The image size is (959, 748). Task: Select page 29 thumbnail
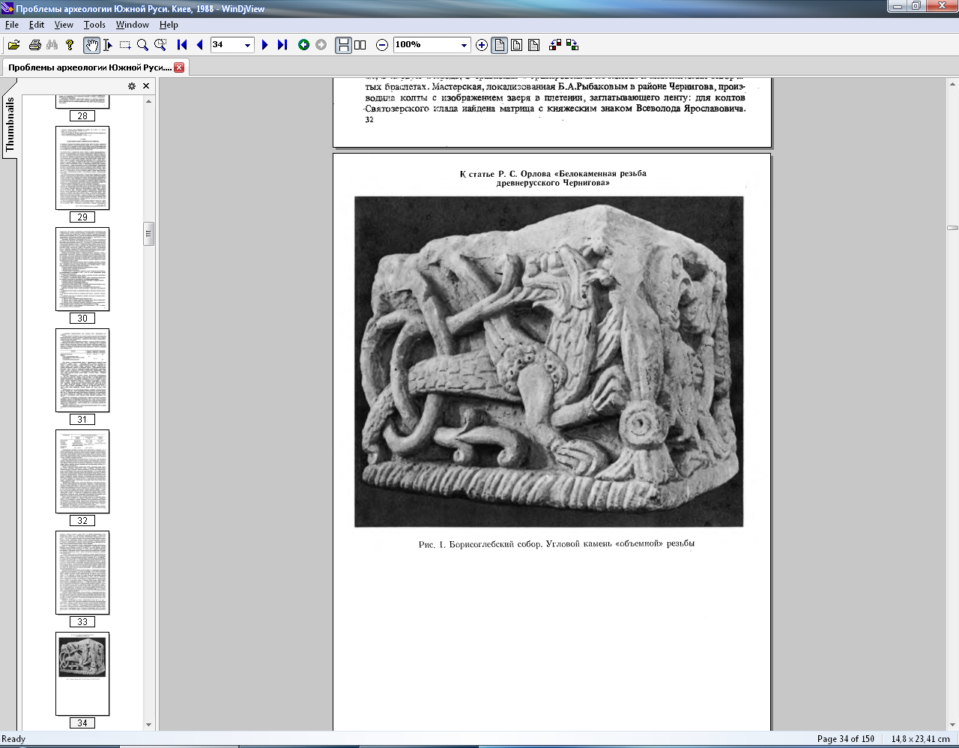(x=82, y=168)
